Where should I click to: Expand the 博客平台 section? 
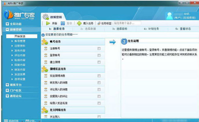(7, 85)
